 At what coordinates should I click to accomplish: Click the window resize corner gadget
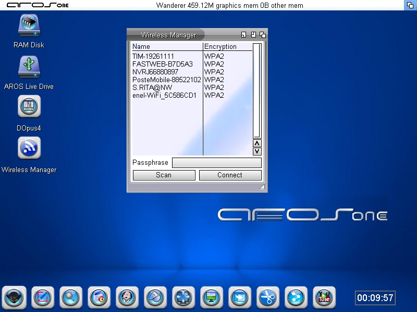click(x=262, y=187)
